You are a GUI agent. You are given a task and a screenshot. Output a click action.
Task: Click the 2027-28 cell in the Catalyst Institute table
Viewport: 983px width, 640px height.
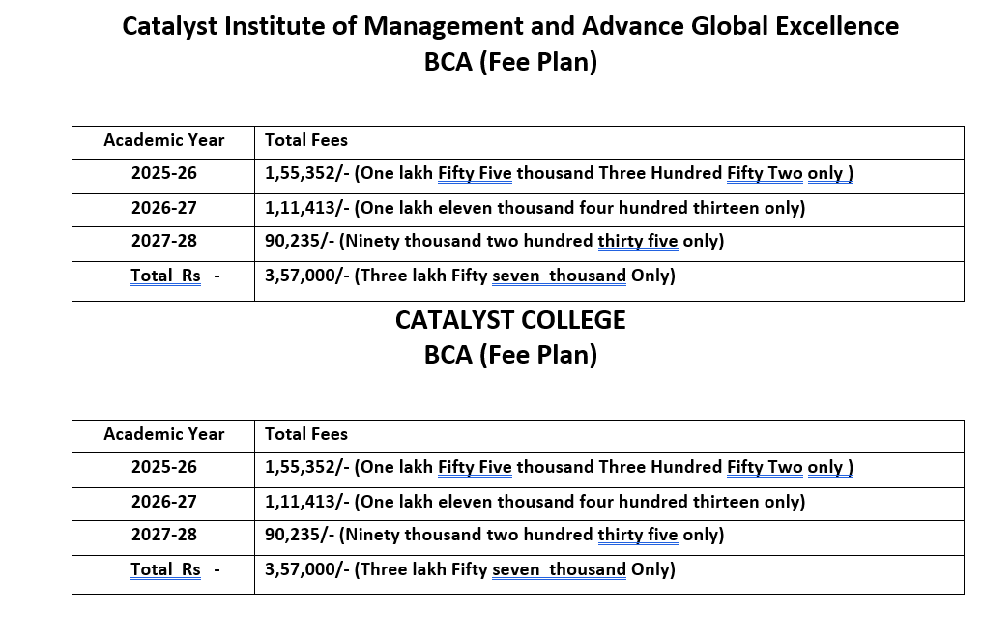coord(163,241)
